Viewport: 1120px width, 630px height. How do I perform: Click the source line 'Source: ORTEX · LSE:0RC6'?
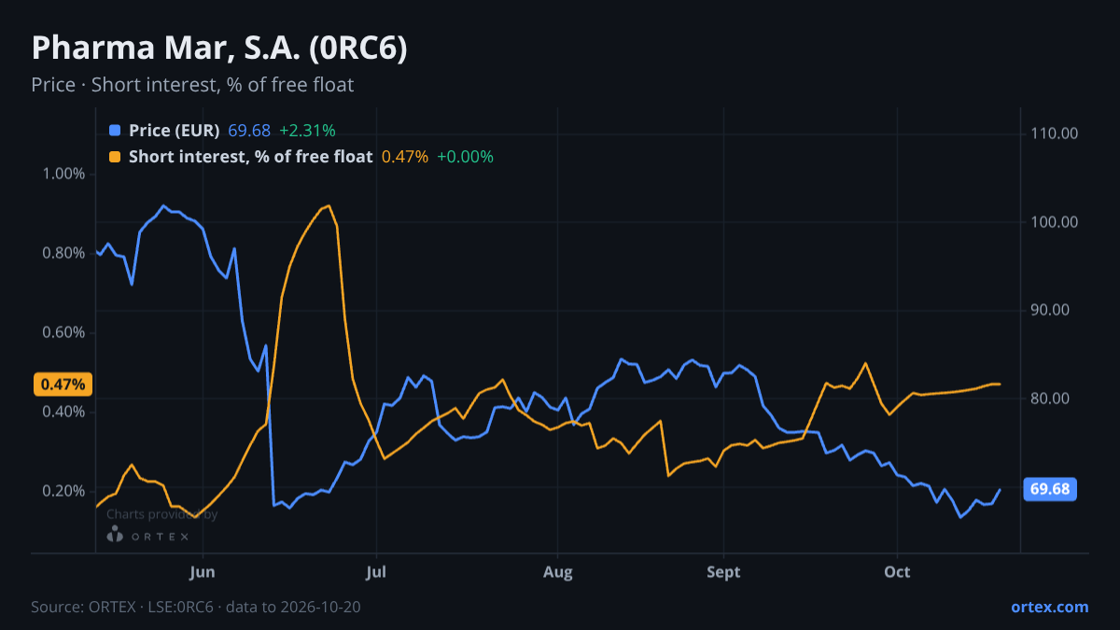tap(124, 607)
